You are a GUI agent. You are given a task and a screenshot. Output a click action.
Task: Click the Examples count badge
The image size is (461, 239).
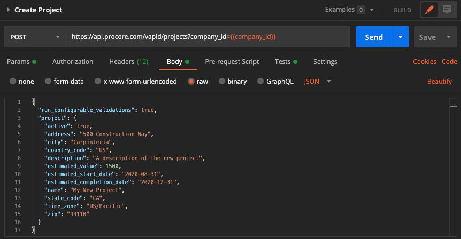pos(361,10)
